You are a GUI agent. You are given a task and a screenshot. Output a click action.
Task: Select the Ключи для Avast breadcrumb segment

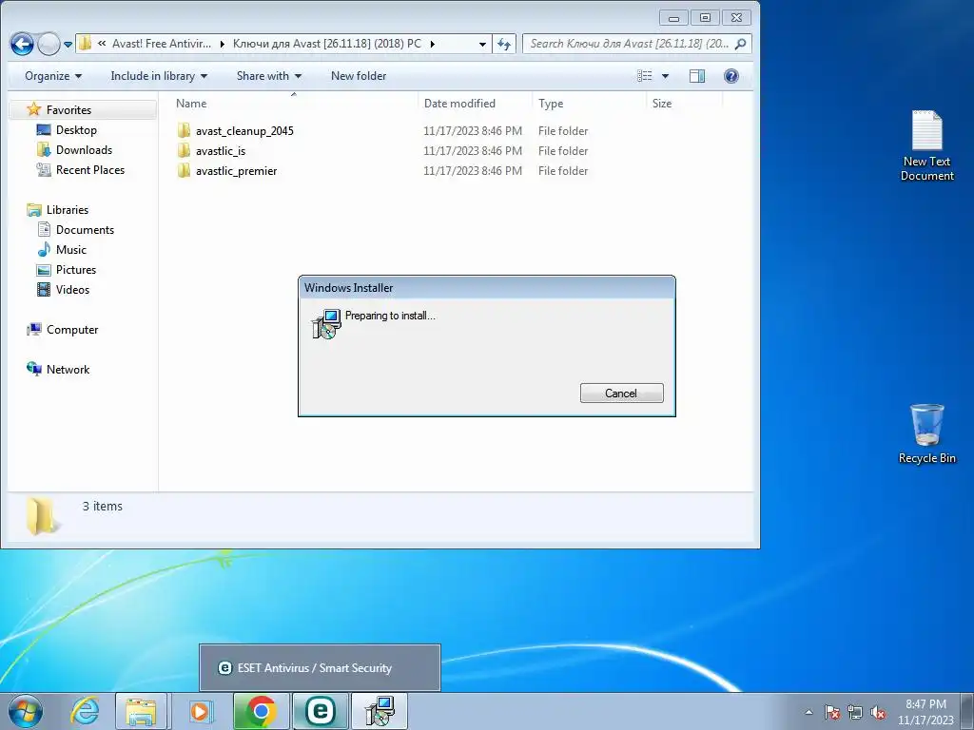pos(327,44)
